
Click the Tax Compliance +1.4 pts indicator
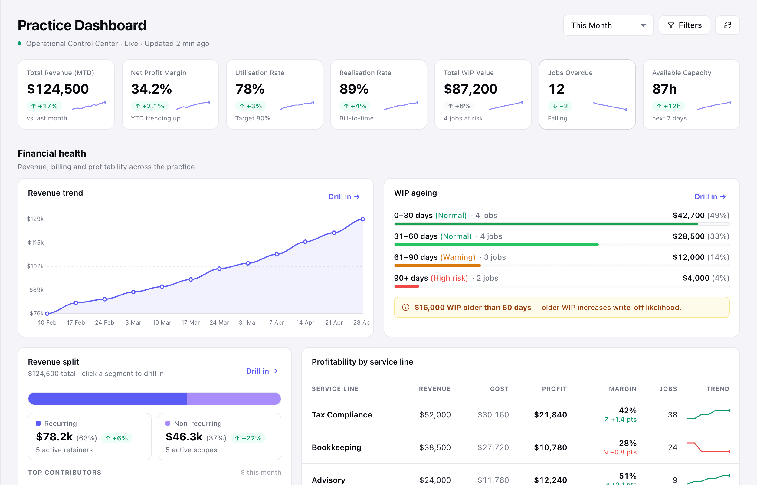click(620, 420)
